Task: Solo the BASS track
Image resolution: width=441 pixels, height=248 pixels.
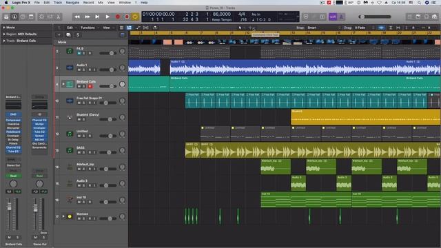Action: click(x=84, y=152)
